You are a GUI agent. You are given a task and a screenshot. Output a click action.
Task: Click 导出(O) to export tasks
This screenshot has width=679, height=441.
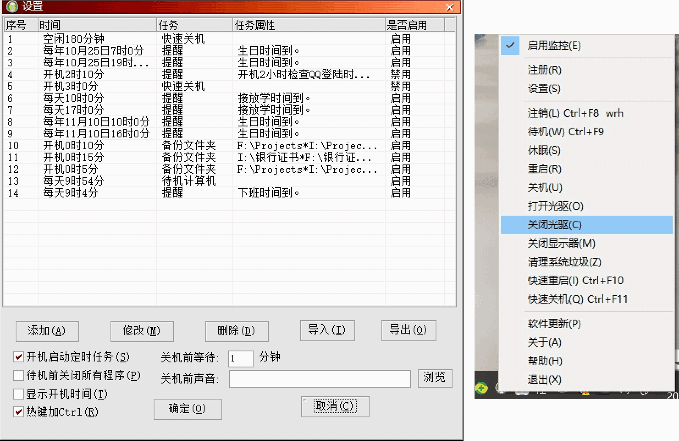tap(408, 330)
